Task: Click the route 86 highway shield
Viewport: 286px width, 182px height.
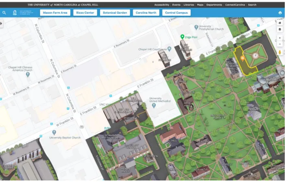Action: pos(81,127)
